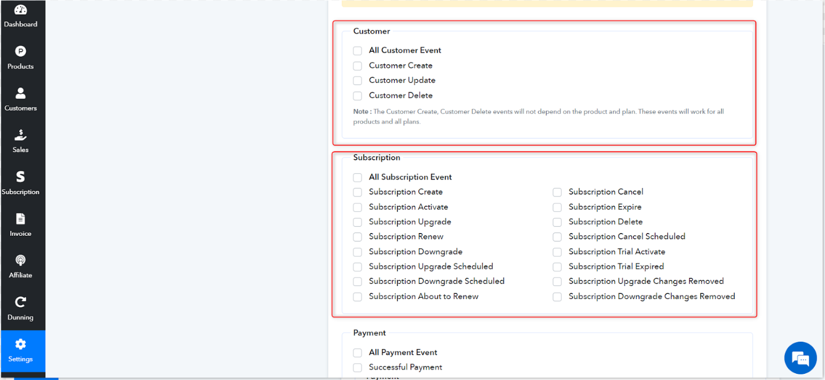This screenshot has height=380, width=825.
Task: Click the Customer section heading
Action: (x=372, y=31)
